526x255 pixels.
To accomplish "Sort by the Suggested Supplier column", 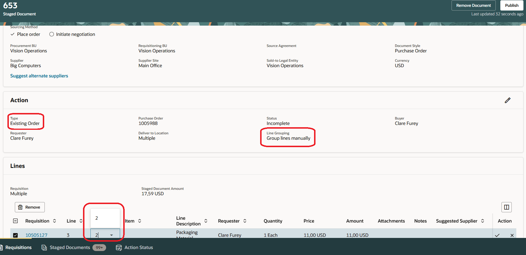I will (x=483, y=221).
